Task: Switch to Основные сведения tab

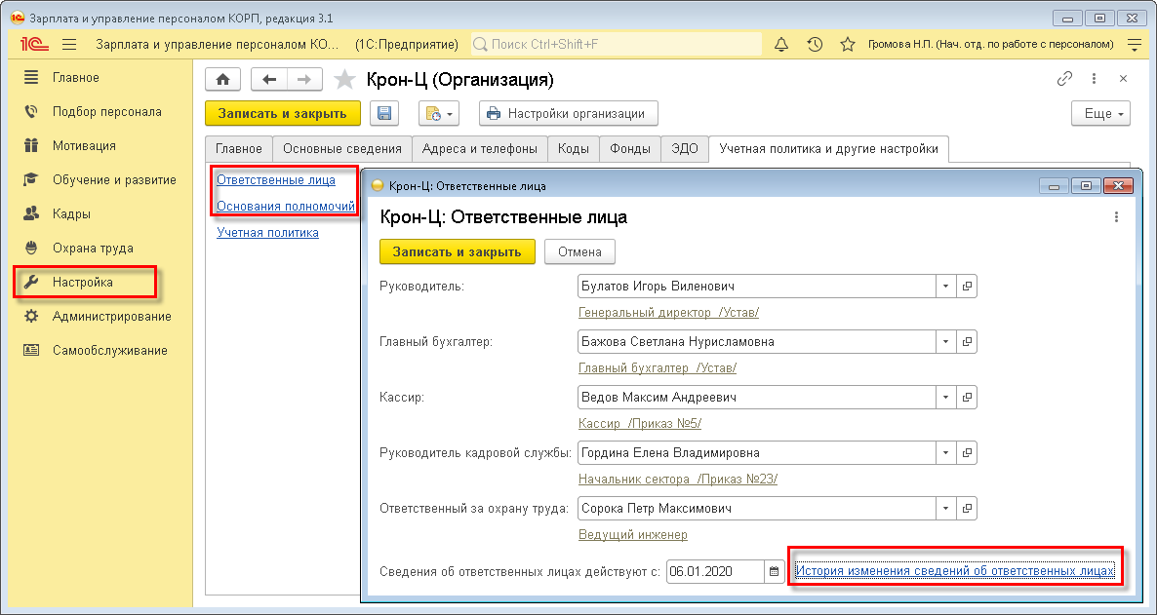Action: 342,149
